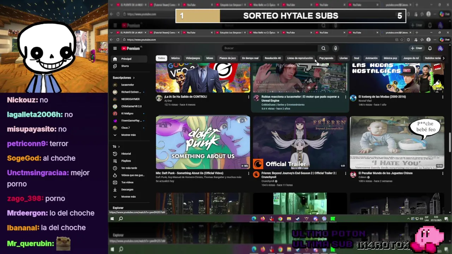452x254 pixels.
Task: Select the Resolución 4K chip
Action: coord(273,58)
